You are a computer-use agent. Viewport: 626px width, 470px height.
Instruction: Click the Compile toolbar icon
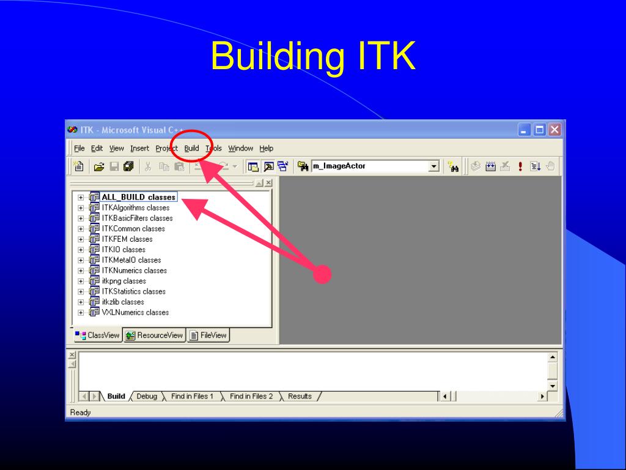tap(475, 166)
